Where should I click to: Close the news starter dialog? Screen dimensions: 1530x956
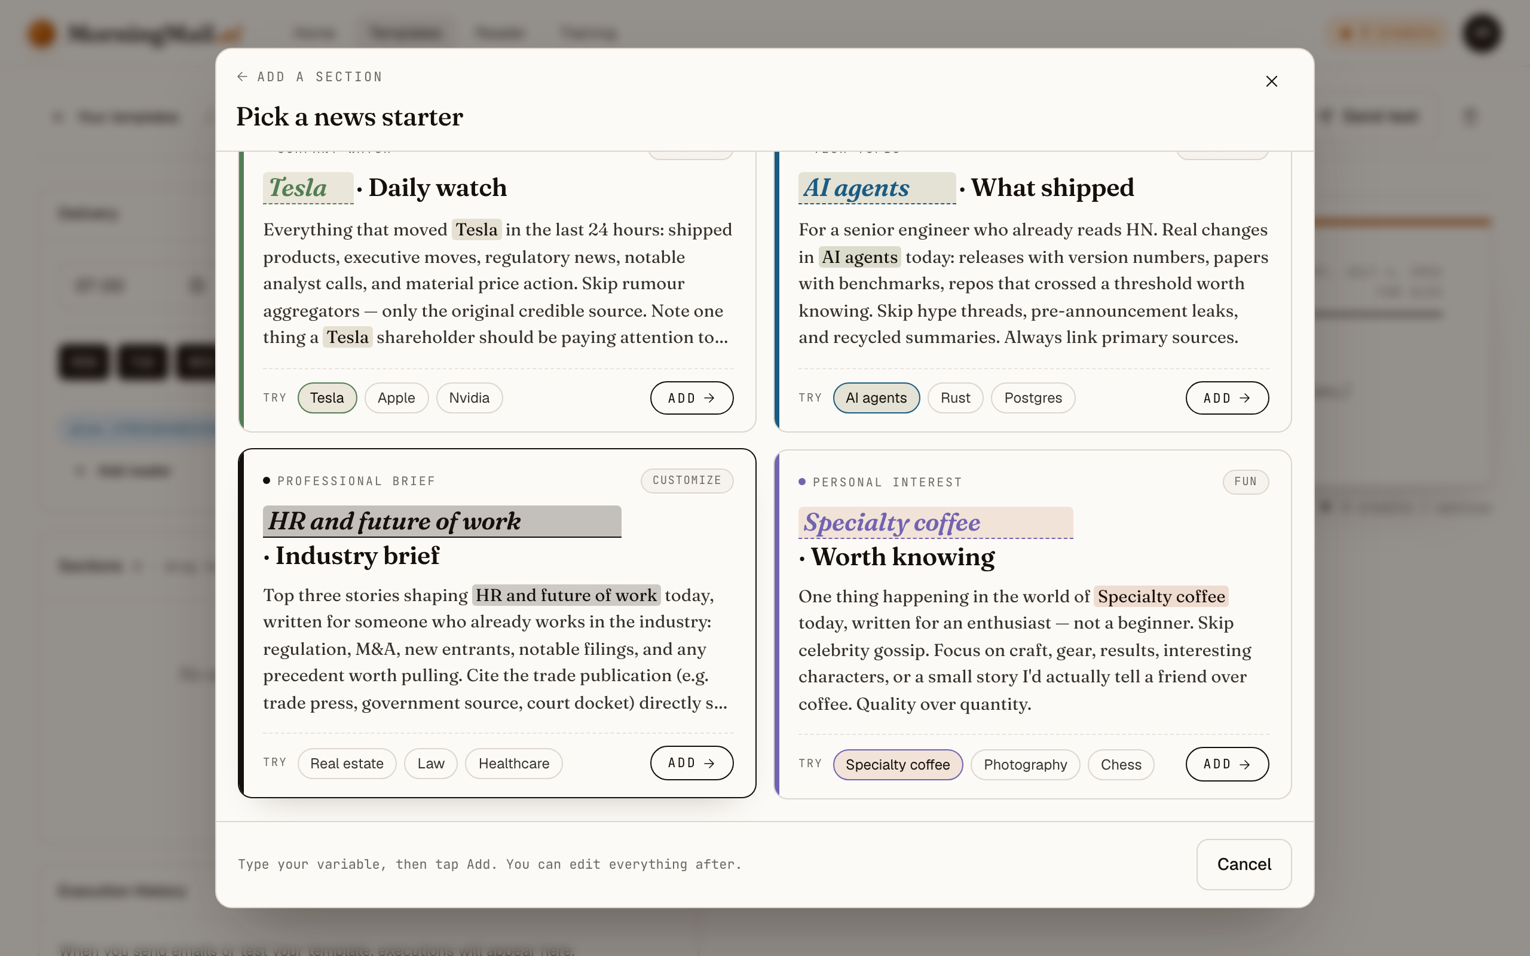1271,82
